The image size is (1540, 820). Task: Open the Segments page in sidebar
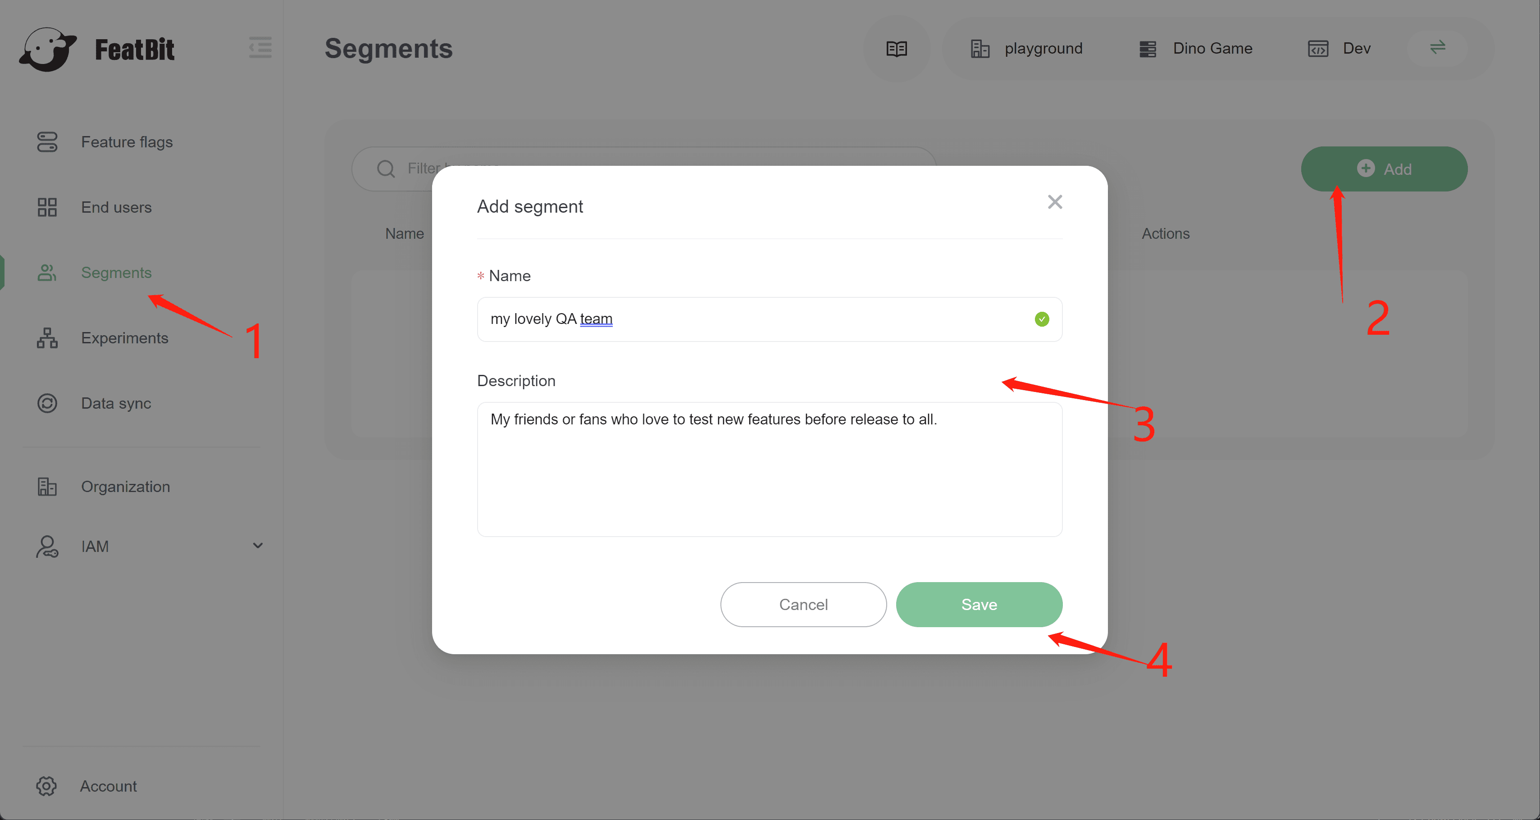click(x=116, y=273)
